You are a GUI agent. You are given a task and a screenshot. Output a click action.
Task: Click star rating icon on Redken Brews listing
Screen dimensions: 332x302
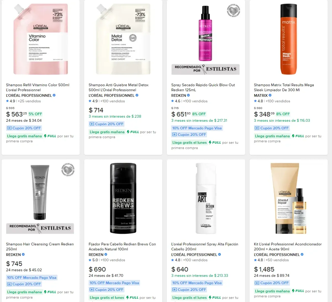point(90,260)
